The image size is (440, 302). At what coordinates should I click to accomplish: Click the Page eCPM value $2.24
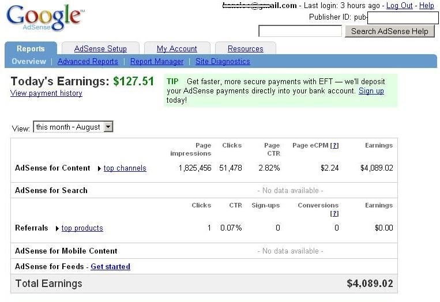point(330,168)
